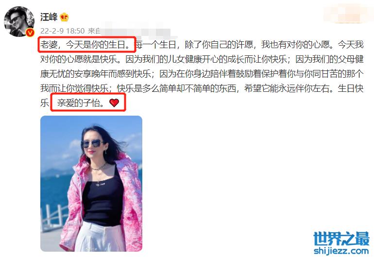The width and height of the screenshot is (374, 258).
Task: Click the 来自 source label
Action: pos(94,31)
